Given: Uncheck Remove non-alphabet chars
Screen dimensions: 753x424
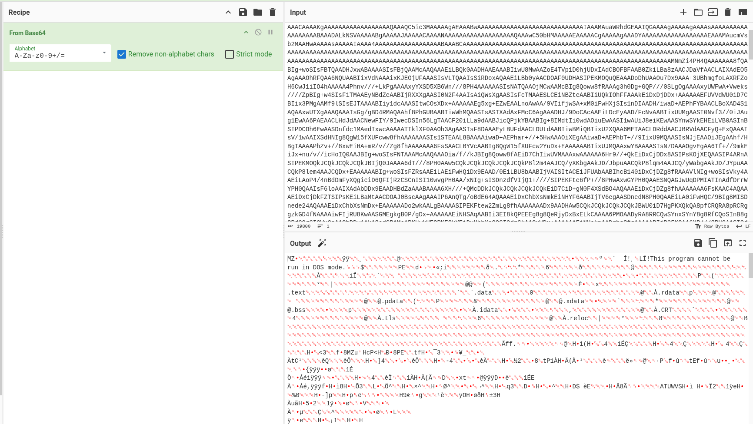Looking at the screenshot, I should pos(122,54).
